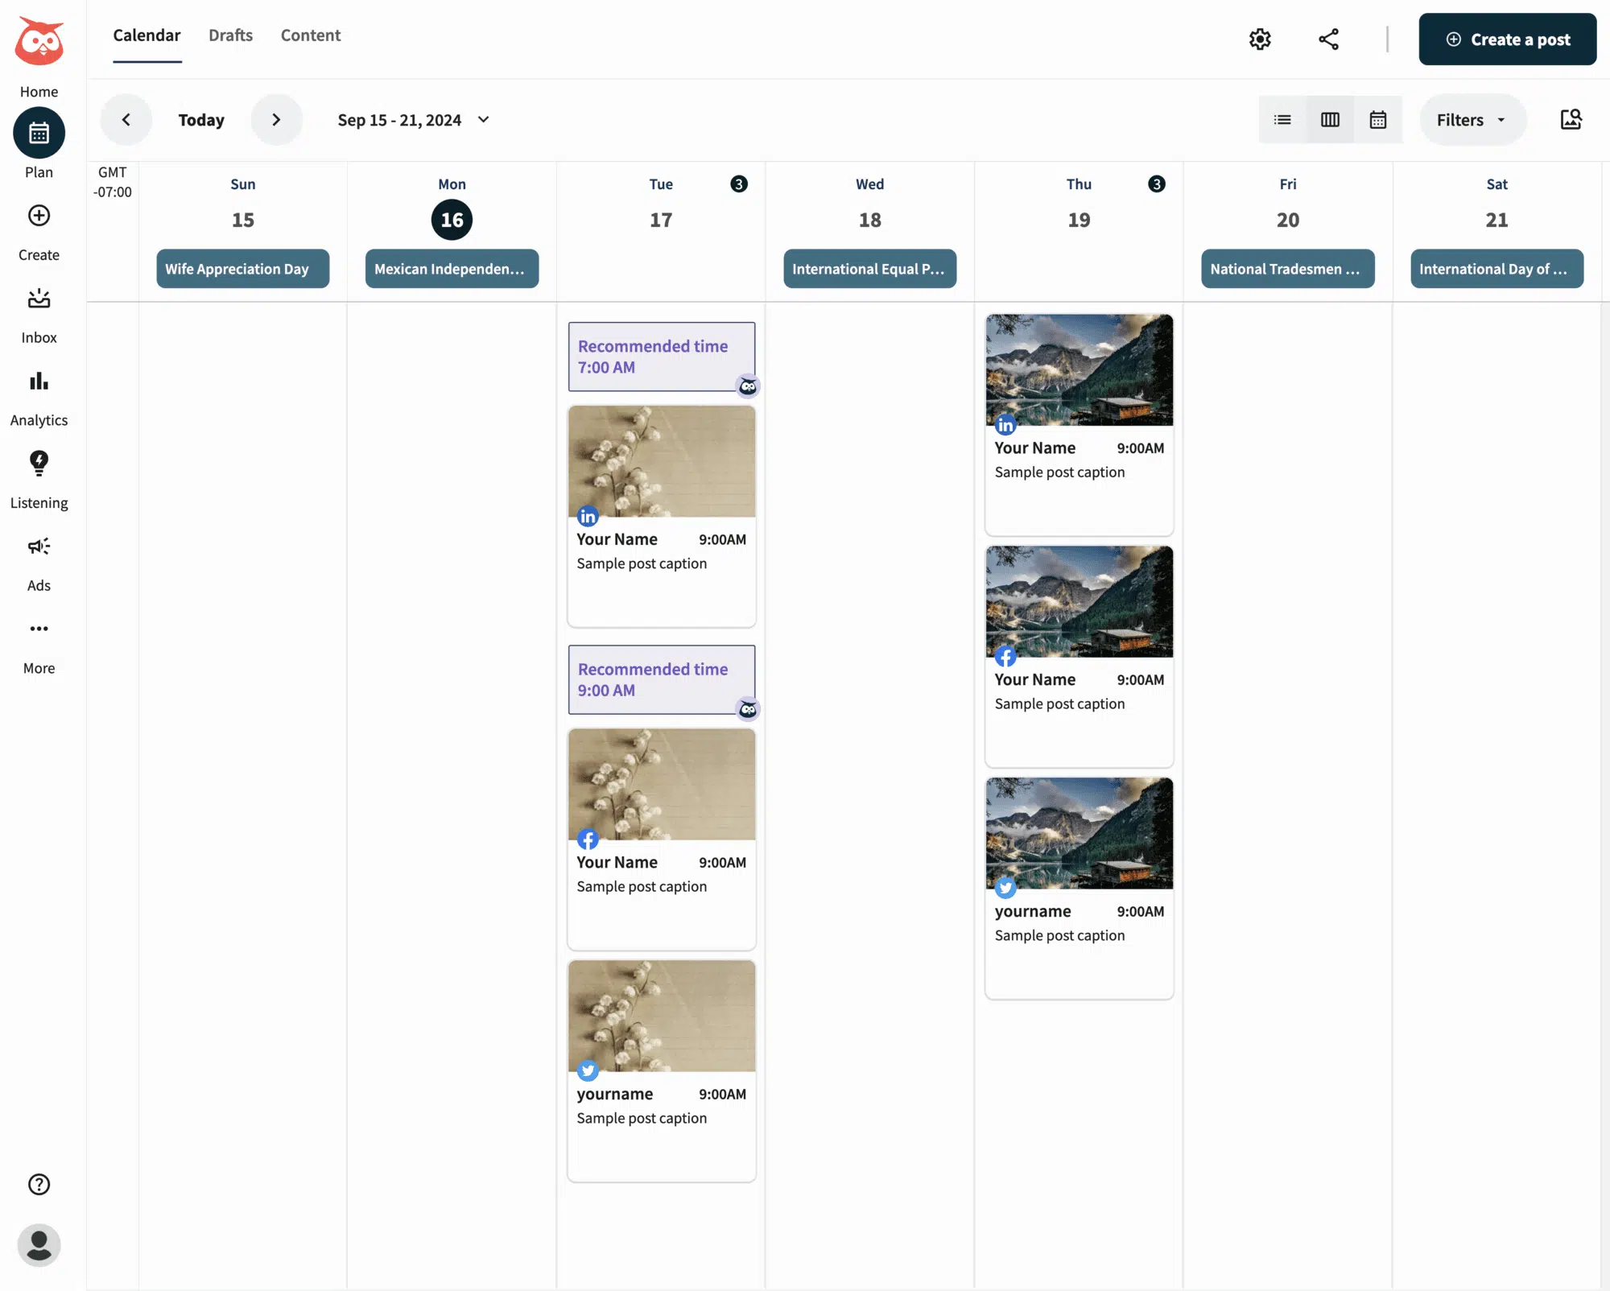Open the Help question mark icon

click(x=39, y=1185)
